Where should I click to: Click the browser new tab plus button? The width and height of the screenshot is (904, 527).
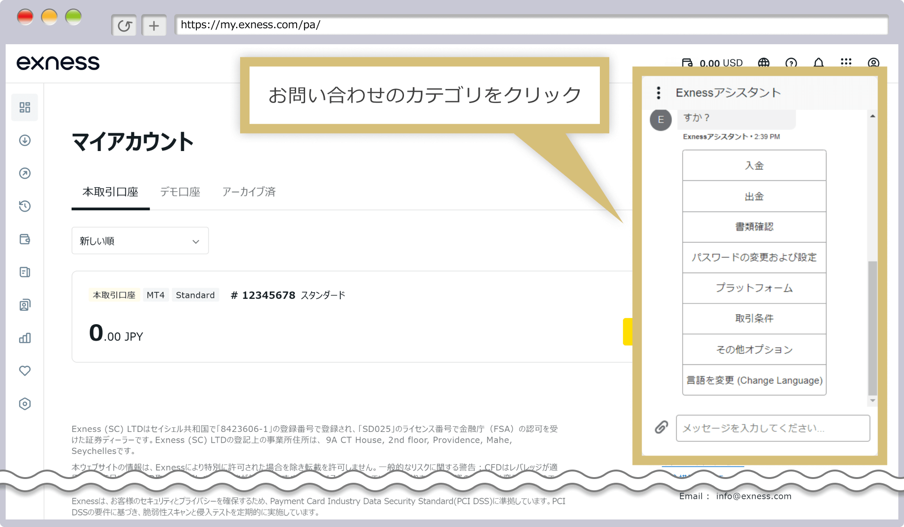coord(154,25)
